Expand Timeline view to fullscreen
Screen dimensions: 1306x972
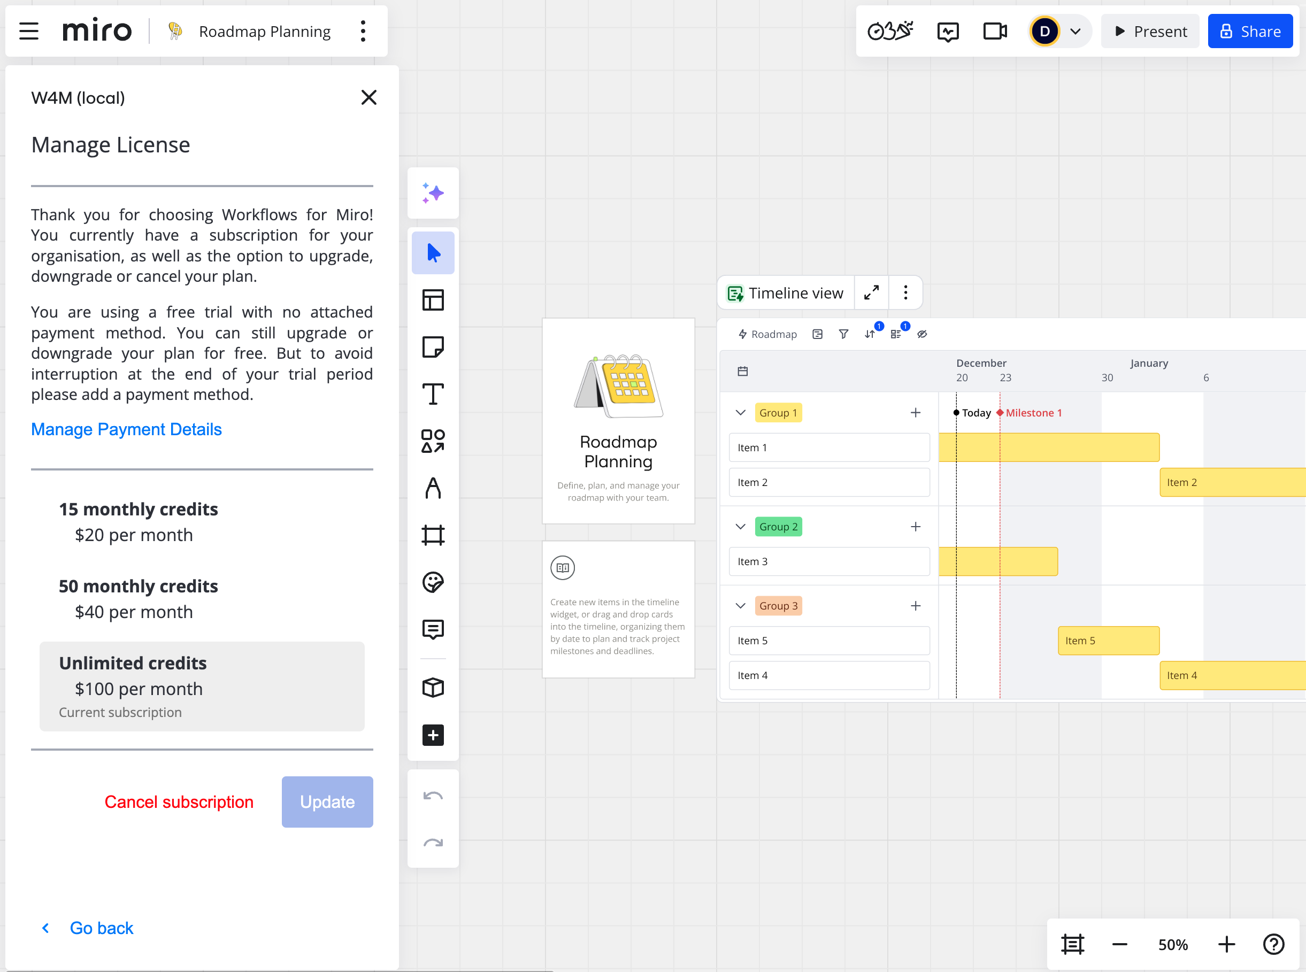(871, 292)
